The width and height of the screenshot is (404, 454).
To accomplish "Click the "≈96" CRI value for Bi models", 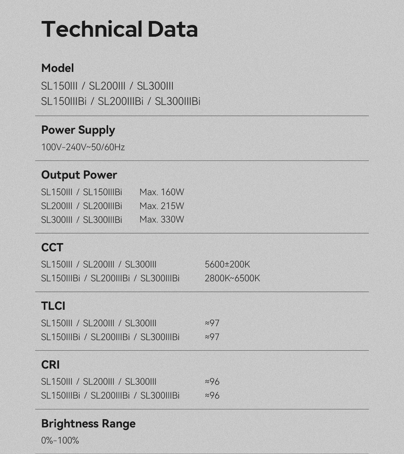I will (212, 396).
